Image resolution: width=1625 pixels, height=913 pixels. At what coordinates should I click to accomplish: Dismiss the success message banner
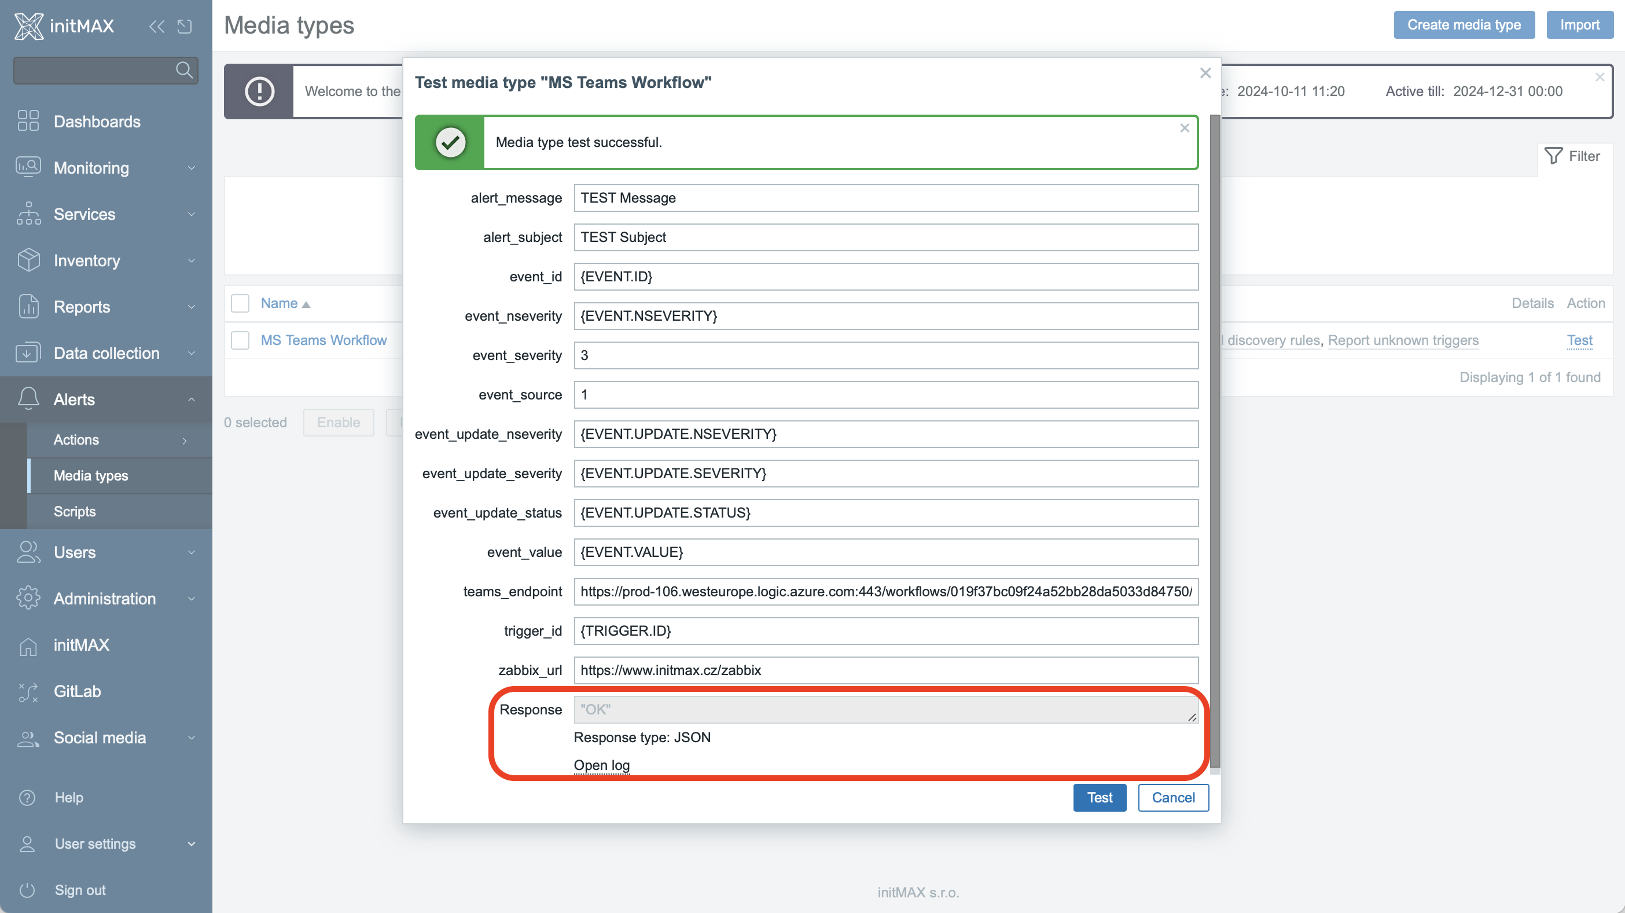point(1185,128)
